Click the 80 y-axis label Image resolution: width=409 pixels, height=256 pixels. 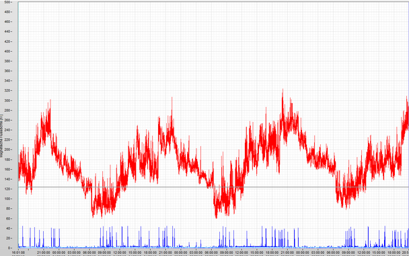[x=8, y=209]
